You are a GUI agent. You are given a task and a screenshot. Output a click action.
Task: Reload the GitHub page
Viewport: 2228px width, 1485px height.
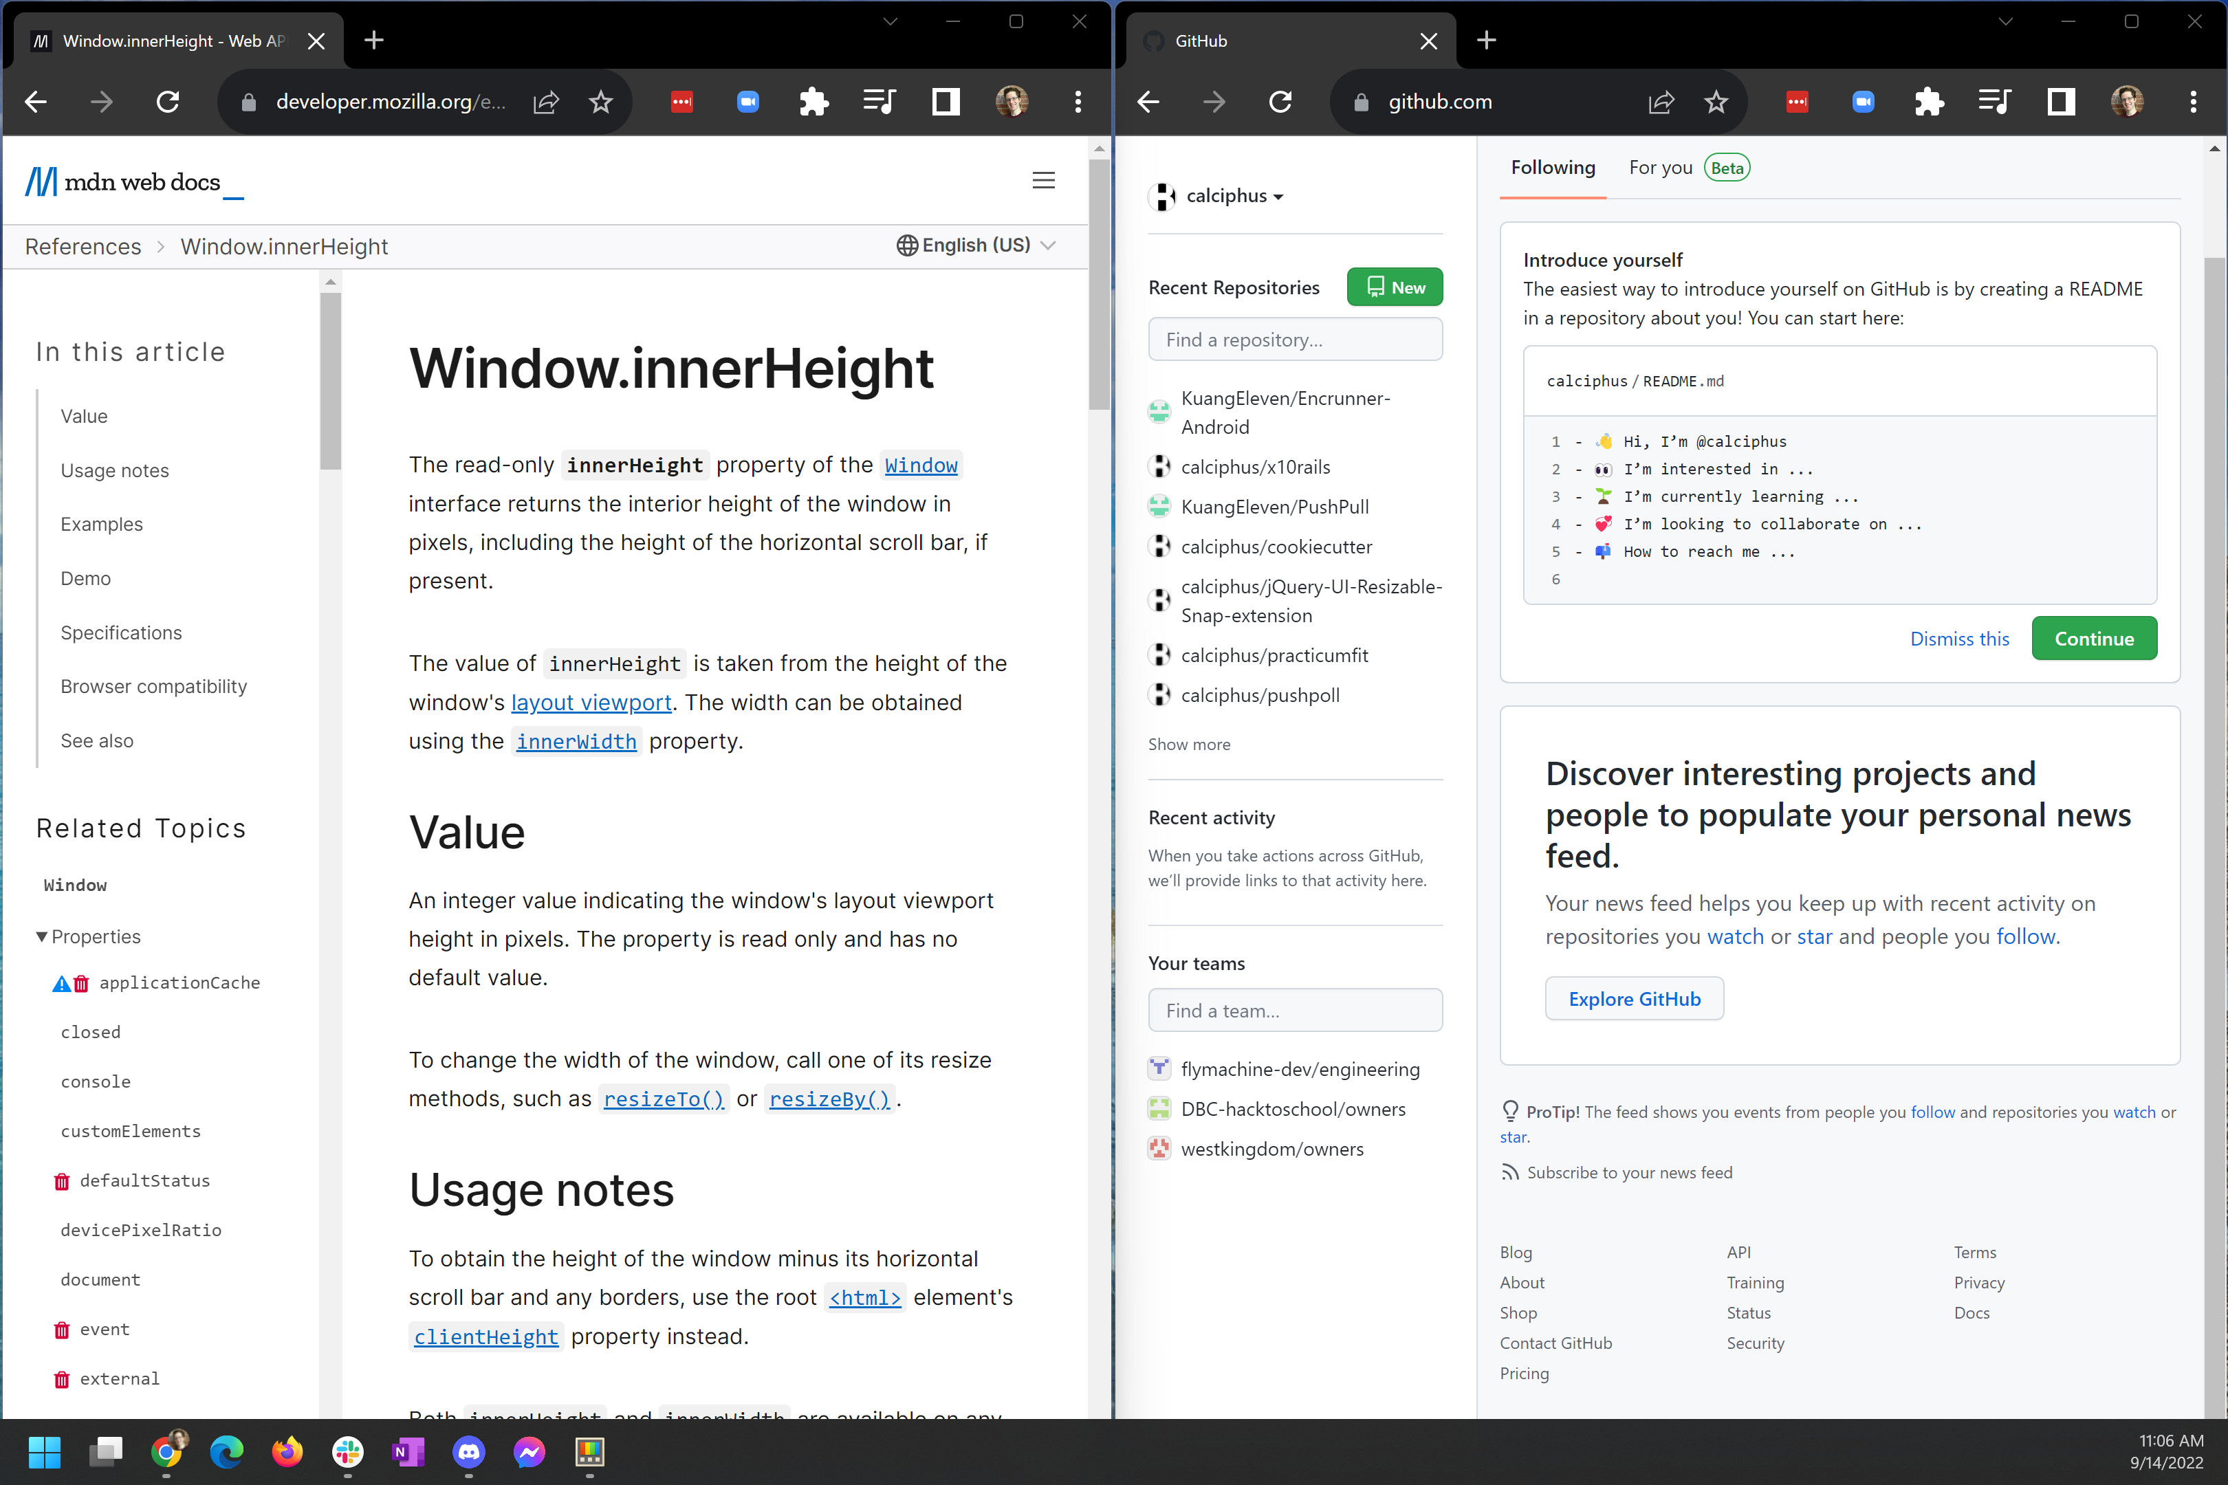[x=1280, y=102]
